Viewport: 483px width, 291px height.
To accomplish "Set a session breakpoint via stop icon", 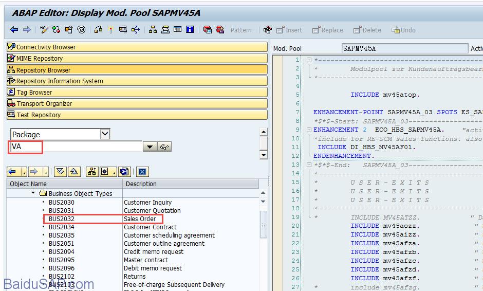I will [x=207, y=30].
